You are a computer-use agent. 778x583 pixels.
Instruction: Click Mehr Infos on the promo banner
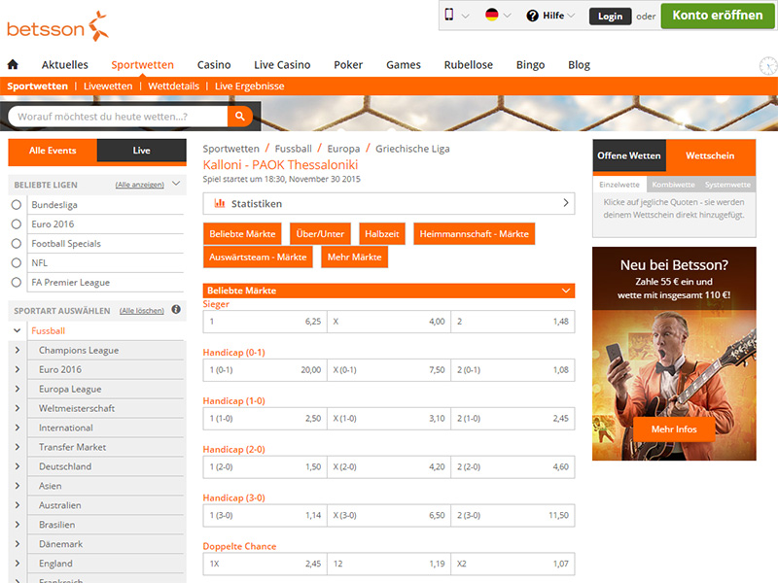(674, 429)
